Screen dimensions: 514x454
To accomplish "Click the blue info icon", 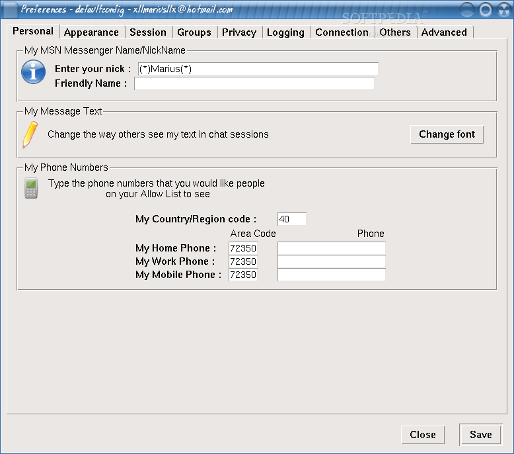I will click(34, 72).
